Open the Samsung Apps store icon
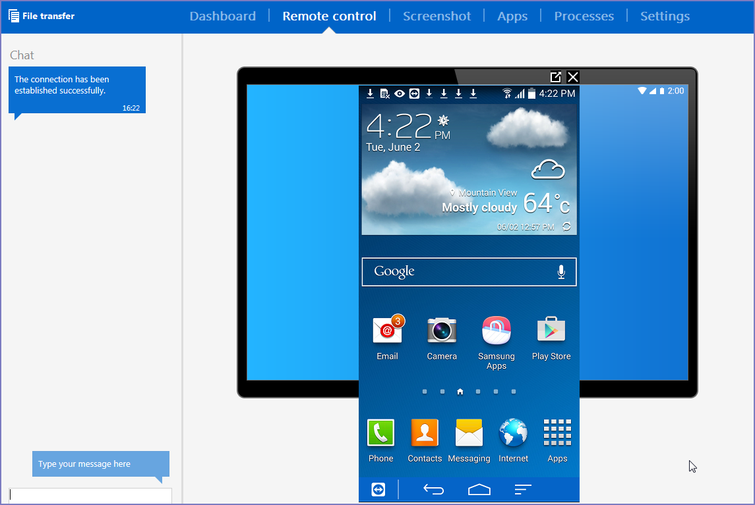755x505 pixels. click(497, 331)
